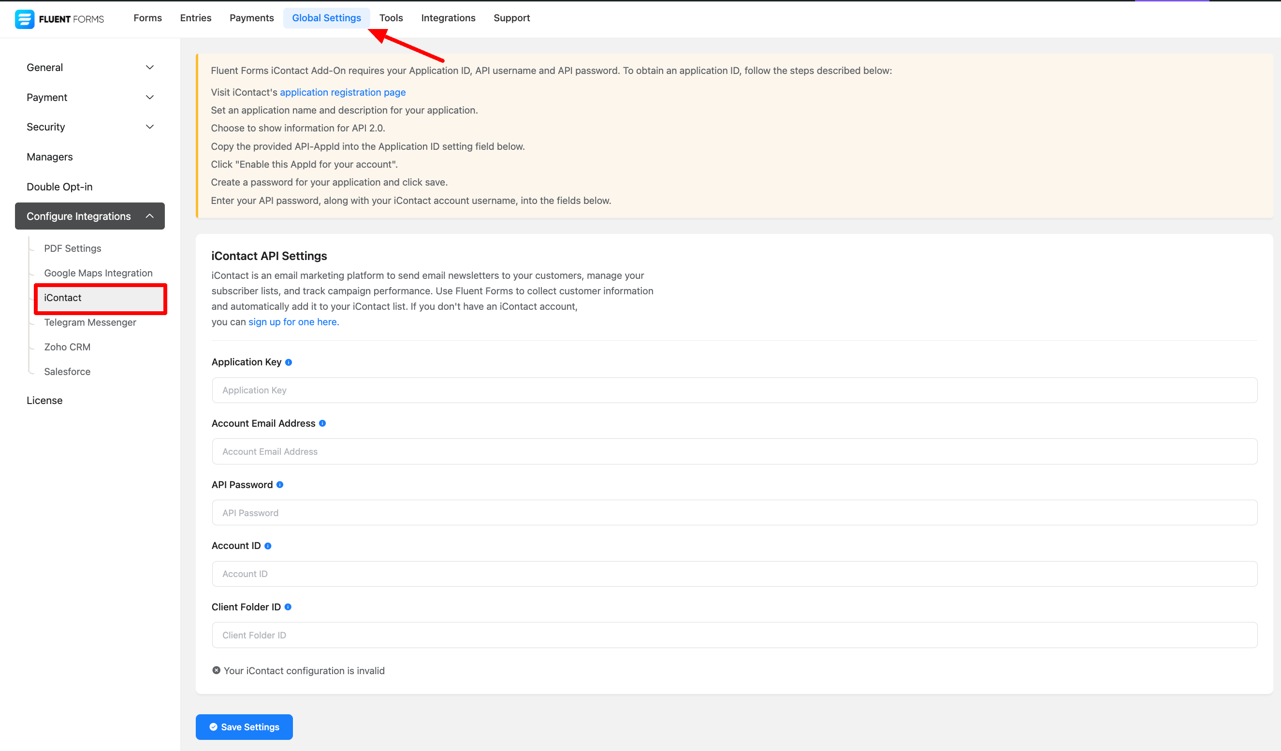Click the Fluent Forms logo icon
The width and height of the screenshot is (1281, 751).
tap(24, 19)
